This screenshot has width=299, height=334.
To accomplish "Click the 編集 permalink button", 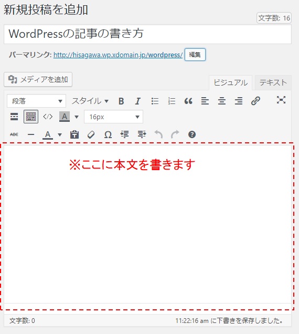I will [195, 55].
